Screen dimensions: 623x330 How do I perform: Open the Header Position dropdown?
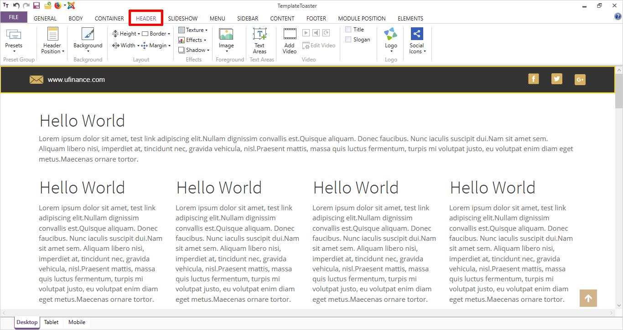(53, 41)
